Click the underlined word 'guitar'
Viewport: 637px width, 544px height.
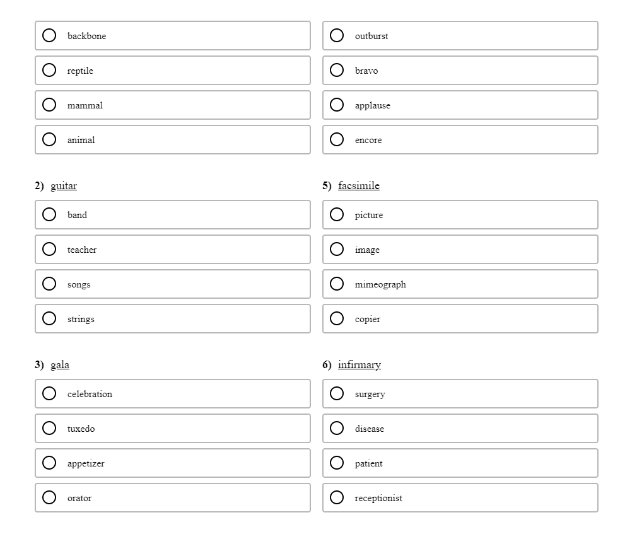coord(64,185)
